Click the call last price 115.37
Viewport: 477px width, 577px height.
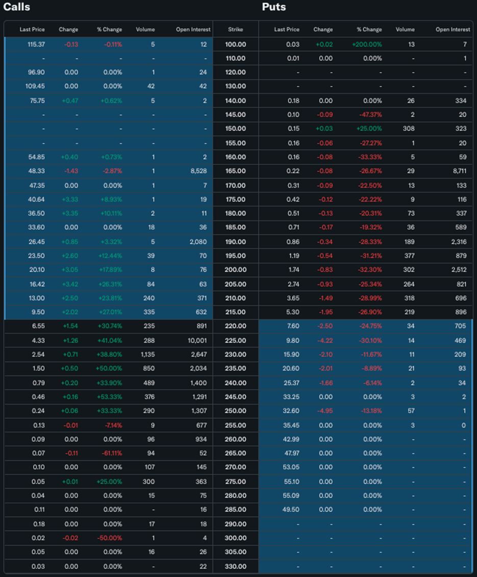[36, 44]
